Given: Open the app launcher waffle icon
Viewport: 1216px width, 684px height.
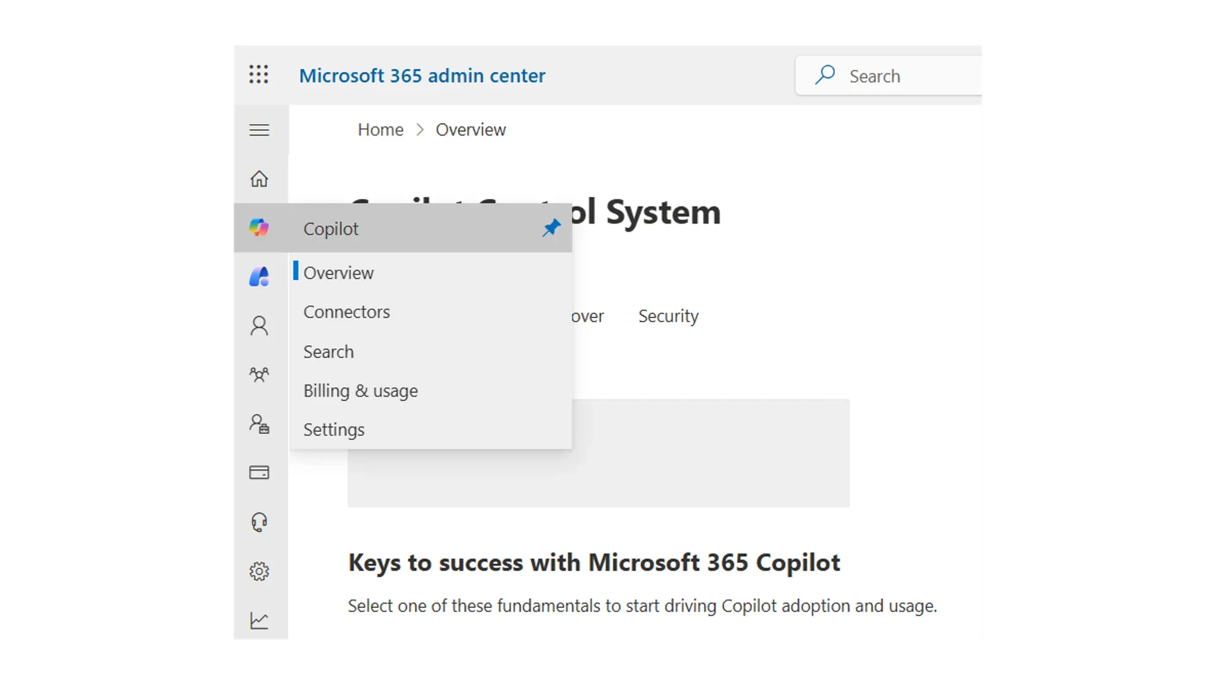Looking at the screenshot, I should pyautogui.click(x=258, y=75).
